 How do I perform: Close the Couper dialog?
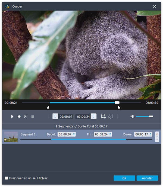point(155,7)
